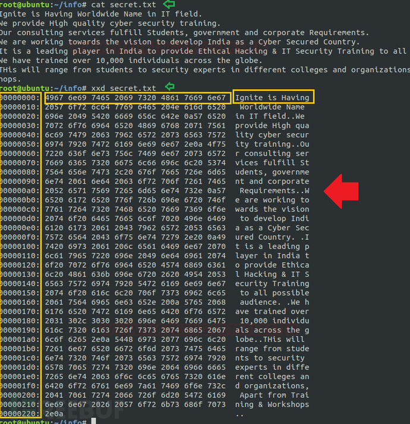Click ASCII text 'd organizations,'
410x424 pixels.
click(x=272, y=386)
